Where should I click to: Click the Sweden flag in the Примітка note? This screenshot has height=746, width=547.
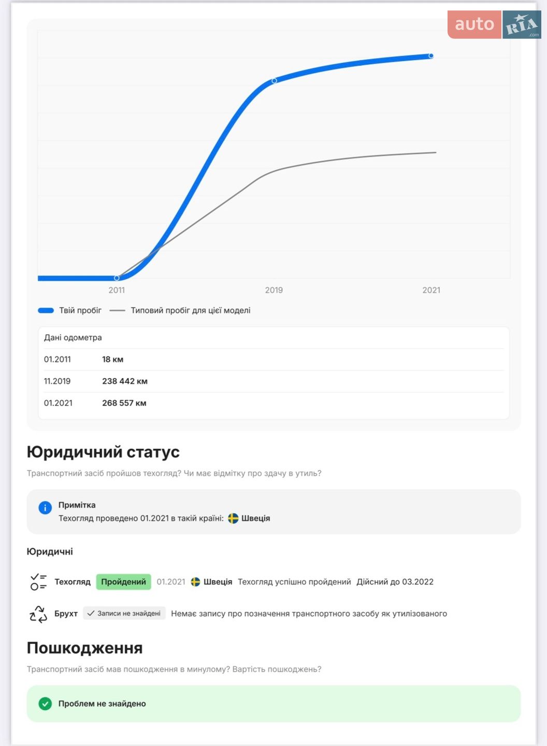click(233, 518)
